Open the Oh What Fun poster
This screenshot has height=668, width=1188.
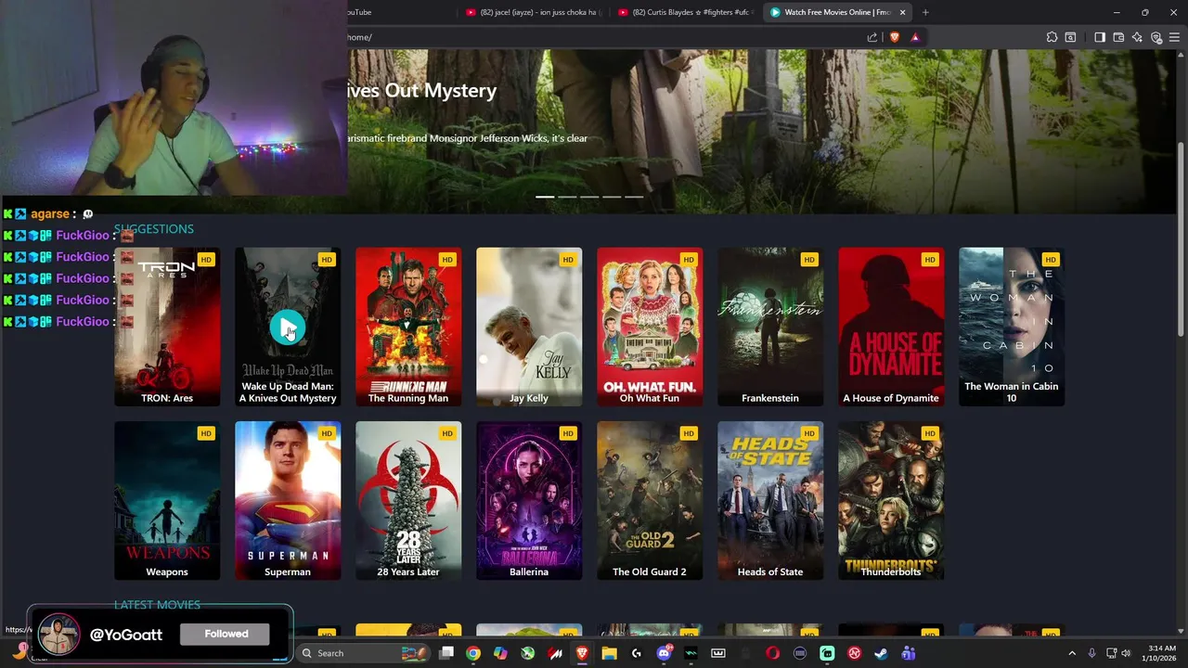pyautogui.click(x=650, y=327)
